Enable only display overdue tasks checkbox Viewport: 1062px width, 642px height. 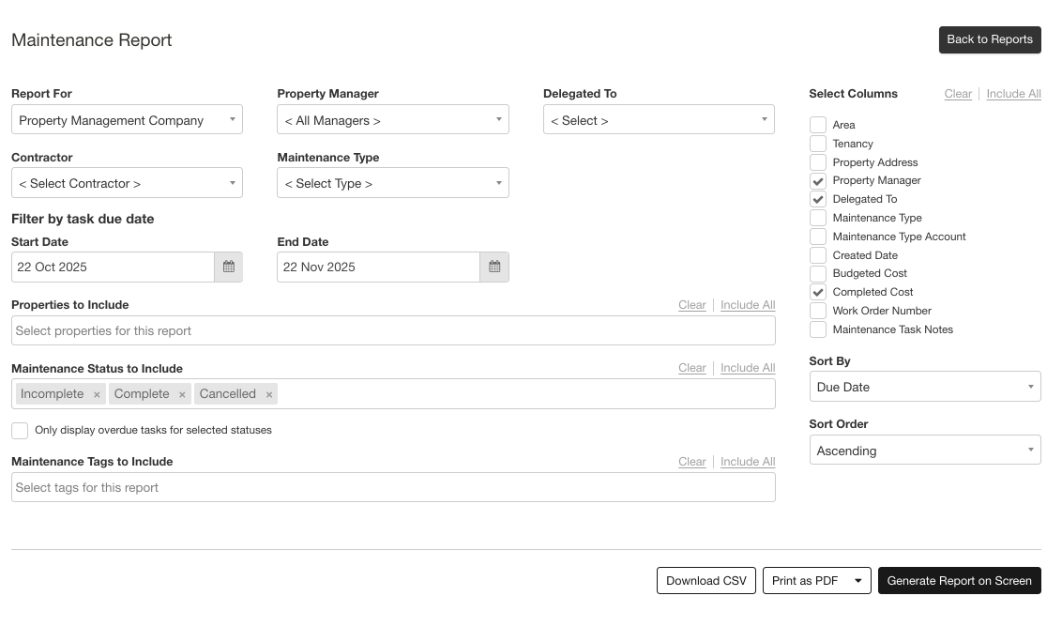click(x=20, y=431)
